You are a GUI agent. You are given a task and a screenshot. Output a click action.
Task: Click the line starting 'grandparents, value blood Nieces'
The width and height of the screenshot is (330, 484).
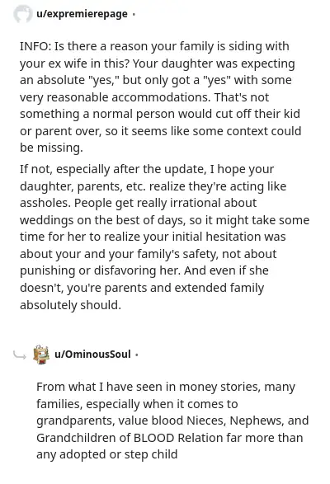(x=172, y=421)
